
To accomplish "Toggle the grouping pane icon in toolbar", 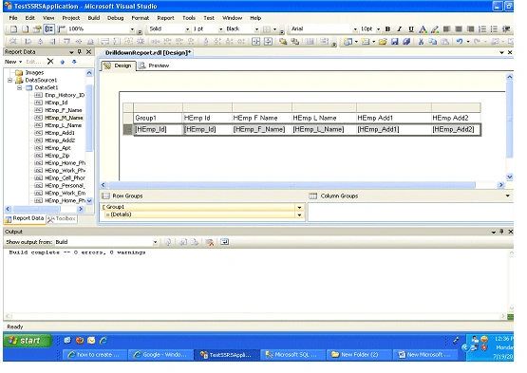I will pos(49,29).
